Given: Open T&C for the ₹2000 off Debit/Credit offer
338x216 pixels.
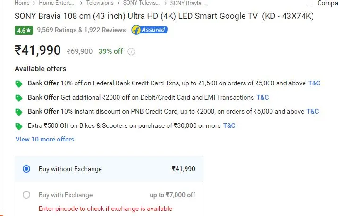Looking at the screenshot, I should pyautogui.click(x=262, y=97).
